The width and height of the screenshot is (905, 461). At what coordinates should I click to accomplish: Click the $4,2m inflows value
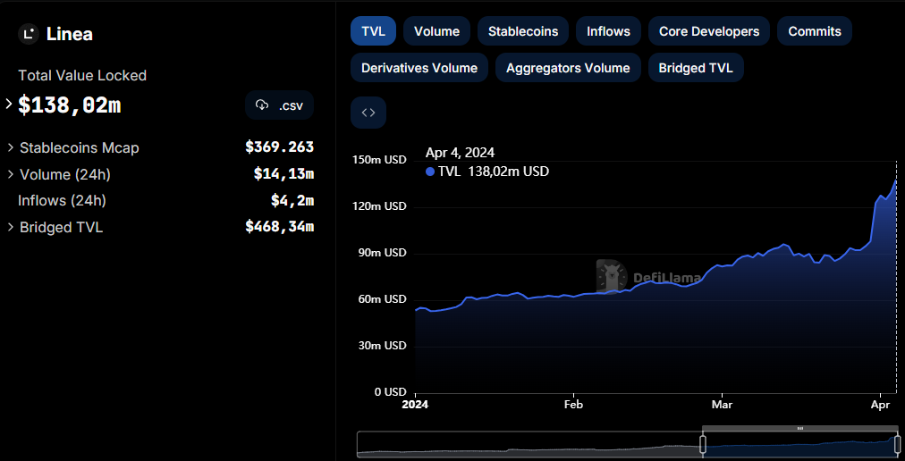click(292, 200)
